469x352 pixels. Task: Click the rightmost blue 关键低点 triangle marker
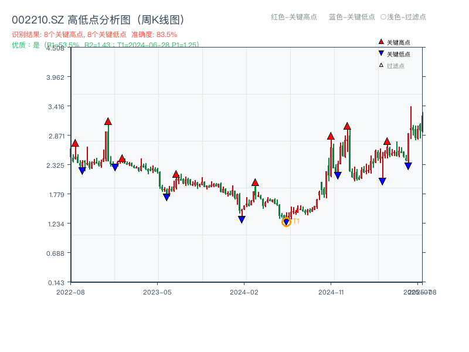click(x=409, y=166)
